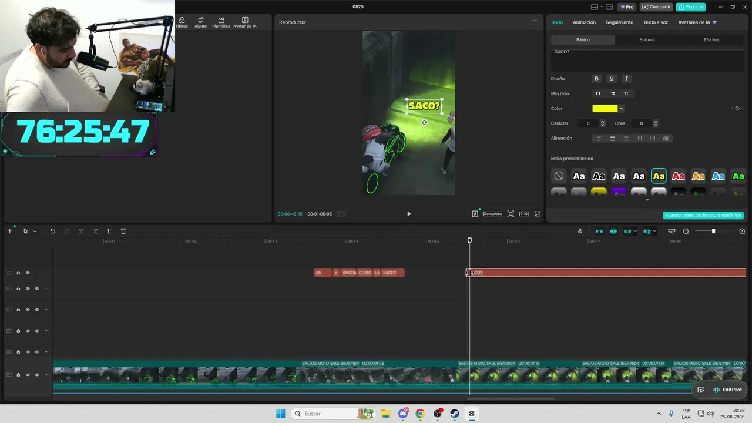
Task: Open the Ajuste panel
Action: point(201,22)
